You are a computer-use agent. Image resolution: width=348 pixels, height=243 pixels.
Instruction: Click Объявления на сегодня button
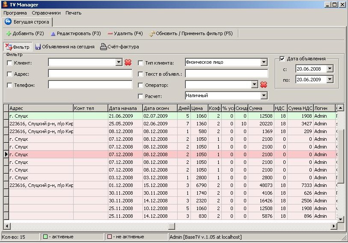[65, 47]
